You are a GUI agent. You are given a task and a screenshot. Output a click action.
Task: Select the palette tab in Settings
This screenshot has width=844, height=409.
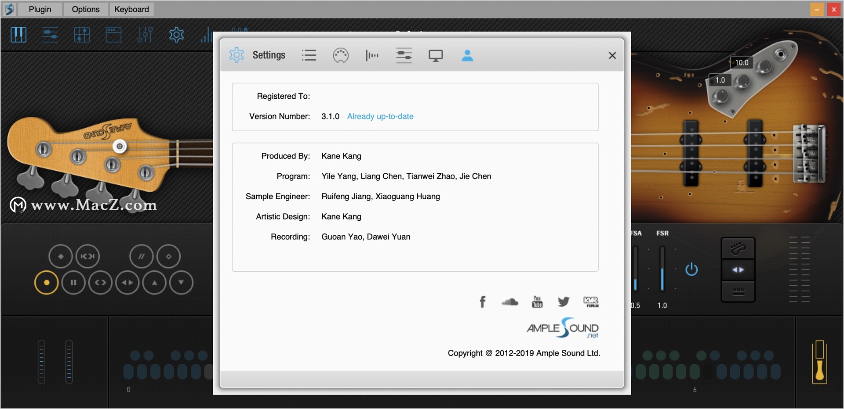tap(341, 55)
